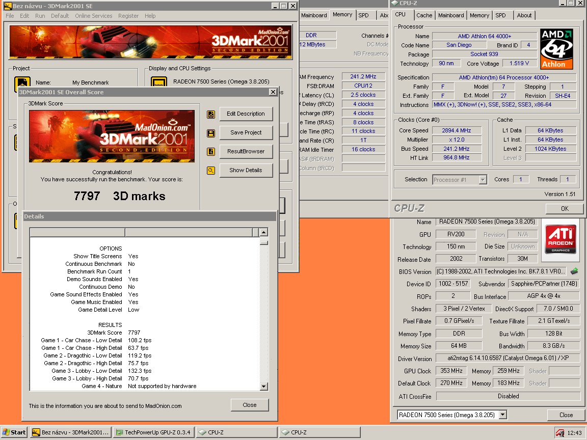Click the system clock showing 12:43
587x440 pixels.
point(574,433)
